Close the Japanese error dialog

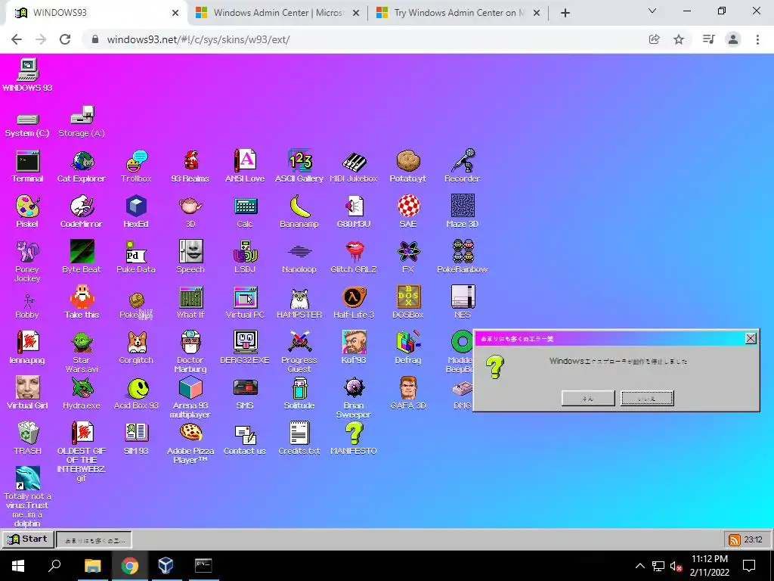coord(751,338)
